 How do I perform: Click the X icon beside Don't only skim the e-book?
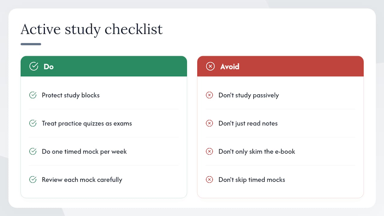pyautogui.click(x=209, y=151)
